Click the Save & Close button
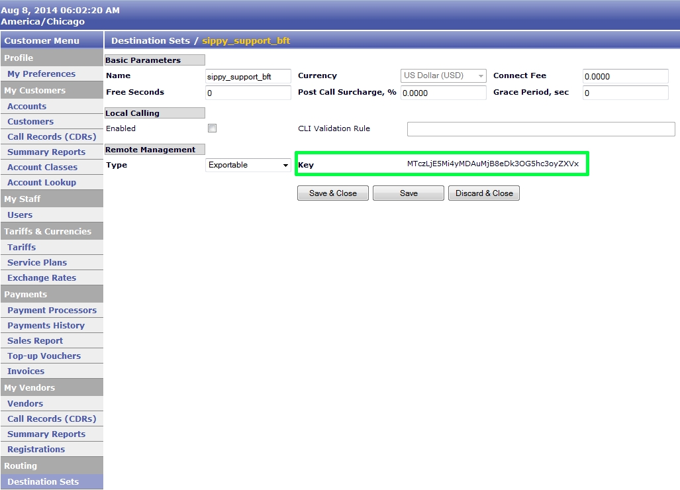Viewport: 680px width, 490px height. click(x=332, y=193)
